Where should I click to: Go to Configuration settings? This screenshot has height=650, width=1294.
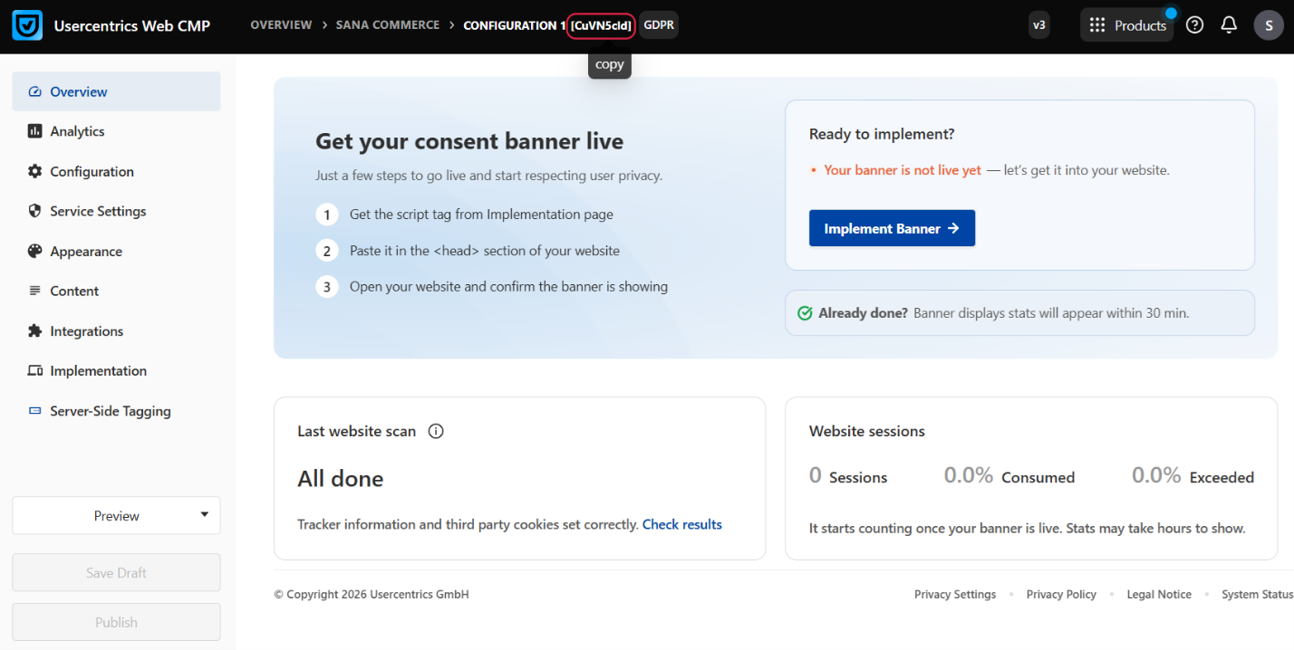pos(92,172)
